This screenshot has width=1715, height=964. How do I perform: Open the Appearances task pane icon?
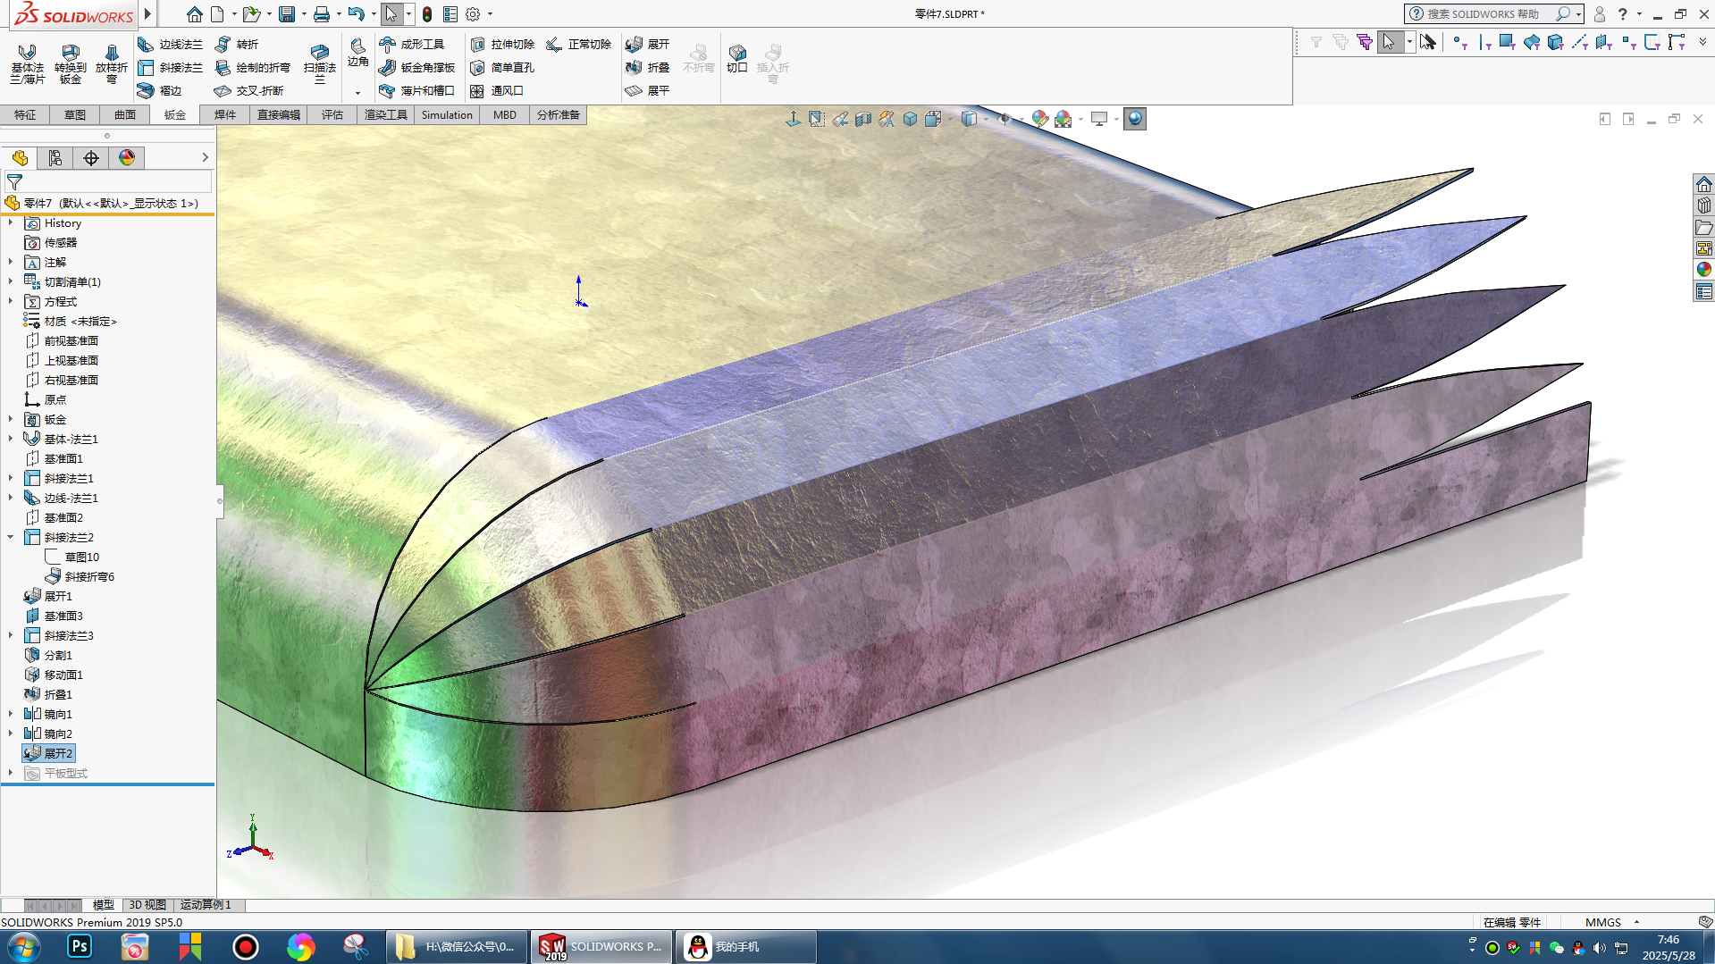click(1704, 270)
